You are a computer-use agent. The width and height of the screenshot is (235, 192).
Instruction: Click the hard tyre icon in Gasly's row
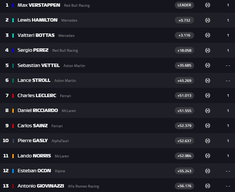click(x=207, y=141)
